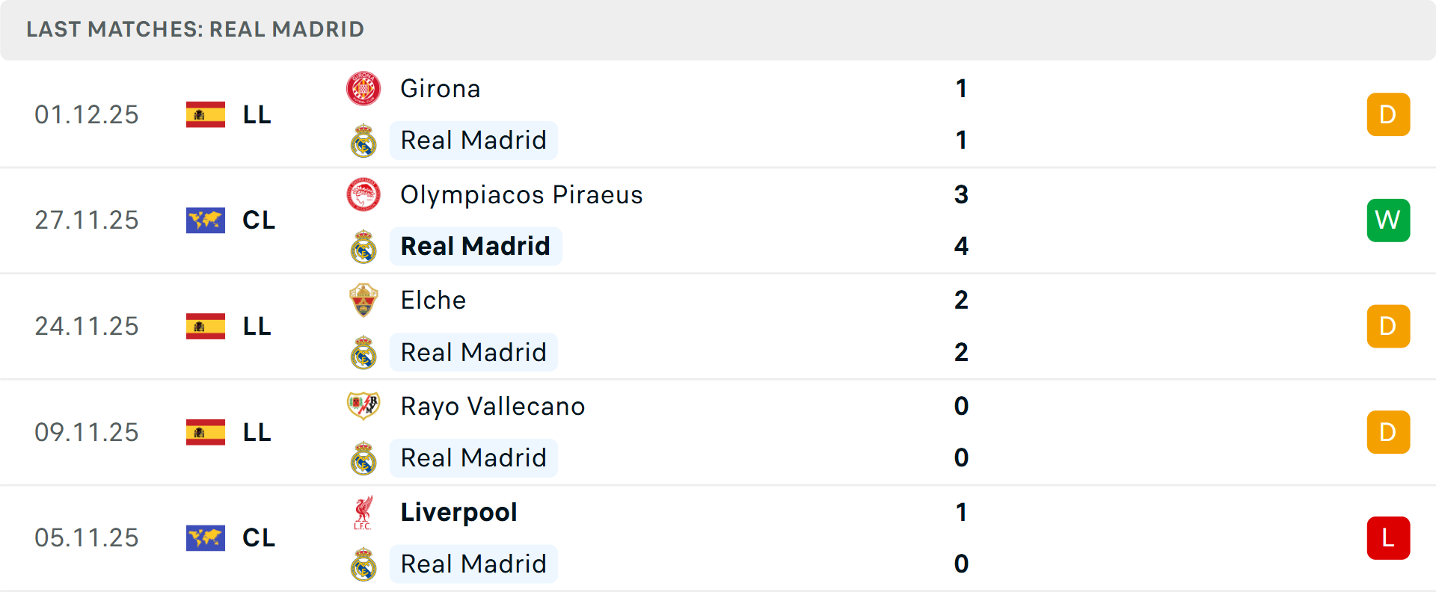Click the Spain flag on the 01.12.25 match
Image resolution: width=1436 pixels, height=592 pixels.
206,114
